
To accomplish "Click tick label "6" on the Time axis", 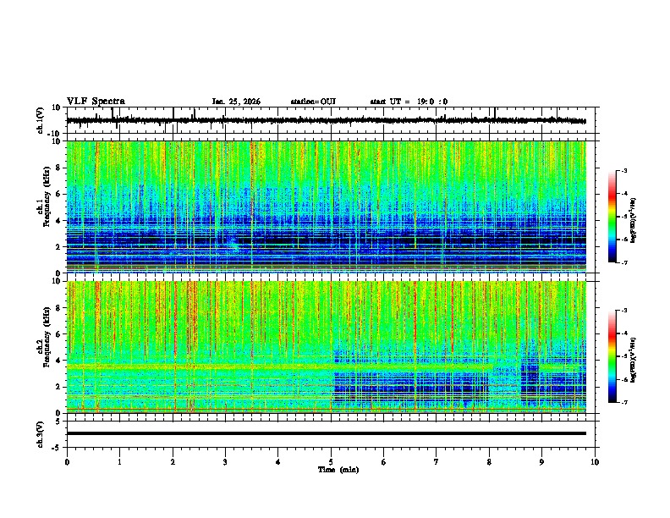I will point(384,462).
